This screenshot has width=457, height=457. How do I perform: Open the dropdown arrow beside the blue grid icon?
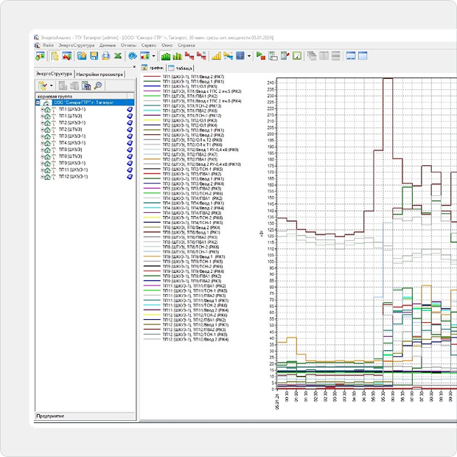pyautogui.click(x=249, y=56)
